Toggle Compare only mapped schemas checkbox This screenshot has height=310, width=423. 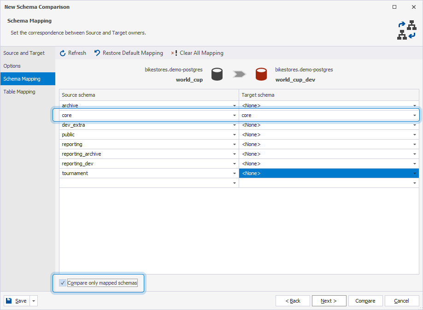click(x=63, y=283)
